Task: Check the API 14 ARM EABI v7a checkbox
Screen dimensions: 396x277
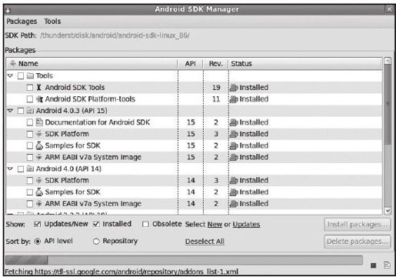Action: (30, 204)
